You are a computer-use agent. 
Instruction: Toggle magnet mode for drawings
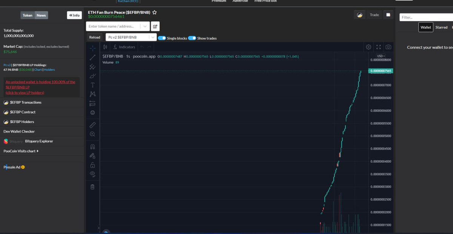(92, 147)
